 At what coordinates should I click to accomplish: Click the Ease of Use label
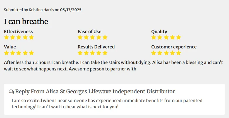coord(89,32)
